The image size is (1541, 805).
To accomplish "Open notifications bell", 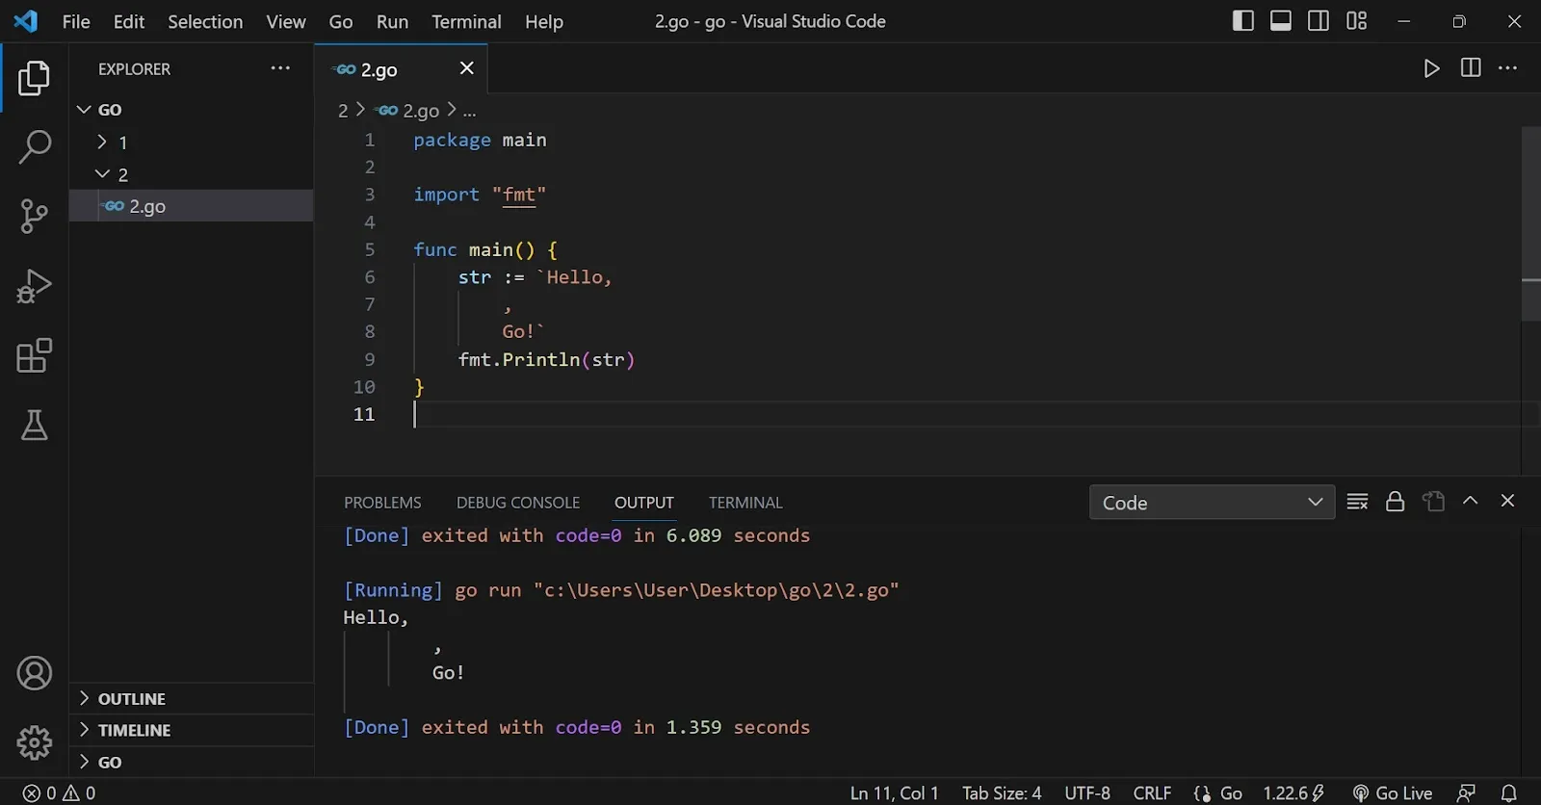I will tap(1509, 793).
